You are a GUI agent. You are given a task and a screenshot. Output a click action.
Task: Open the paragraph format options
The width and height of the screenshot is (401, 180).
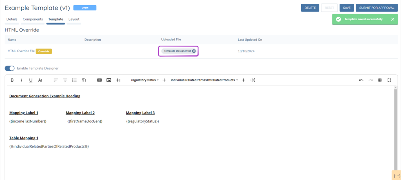click(x=84, y=80)
